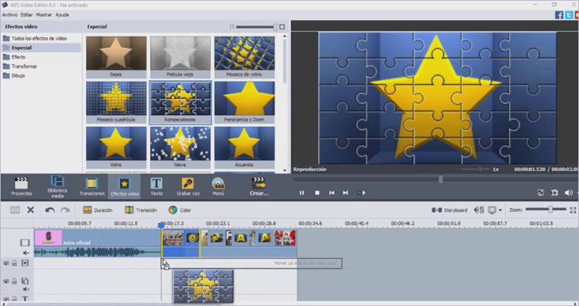Click the preview volume speaker icon
The image size is (579, 306).
(x=568, y=193)
